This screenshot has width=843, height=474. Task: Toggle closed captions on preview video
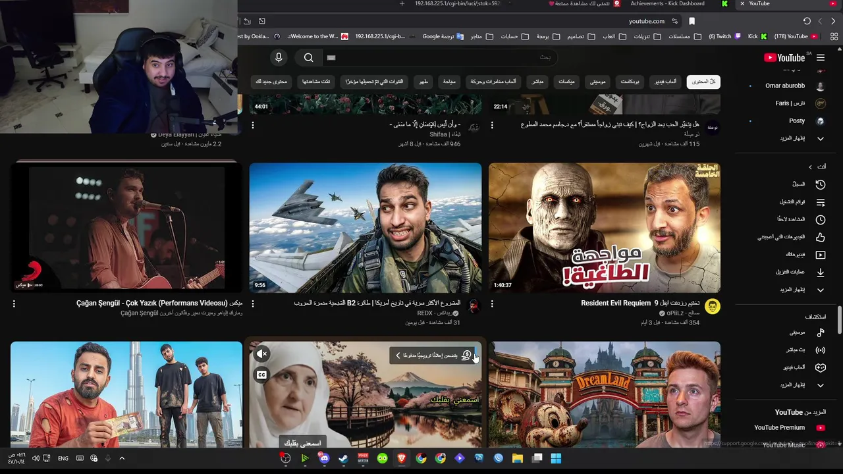261,375
